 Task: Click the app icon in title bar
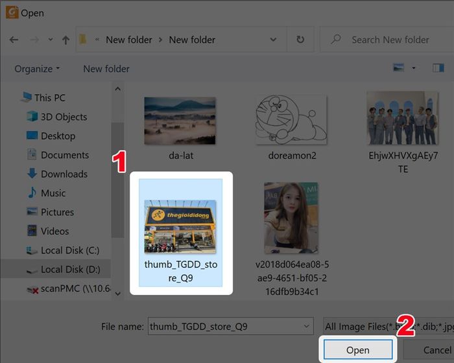(x=12, y=12)
